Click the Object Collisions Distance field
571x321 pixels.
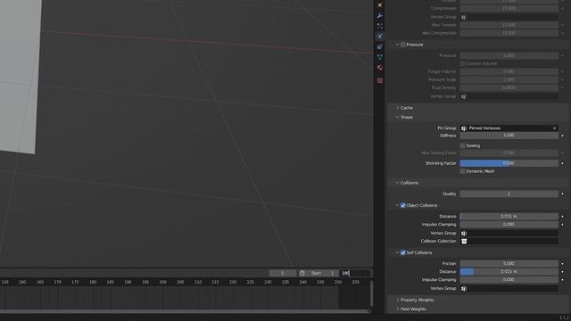(x=509, y=216)
